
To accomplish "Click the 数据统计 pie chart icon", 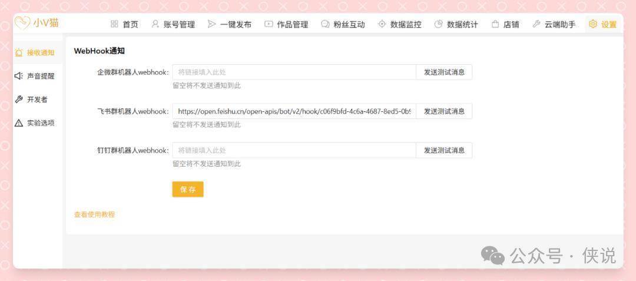I will click(x=438, y=24).
